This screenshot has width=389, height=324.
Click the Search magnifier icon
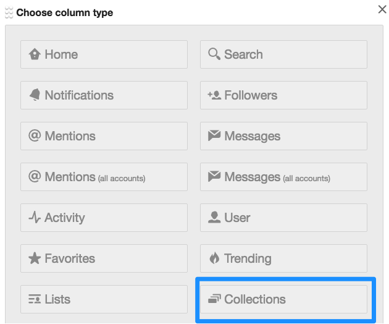pyautogui.click(x=214, y=54)
